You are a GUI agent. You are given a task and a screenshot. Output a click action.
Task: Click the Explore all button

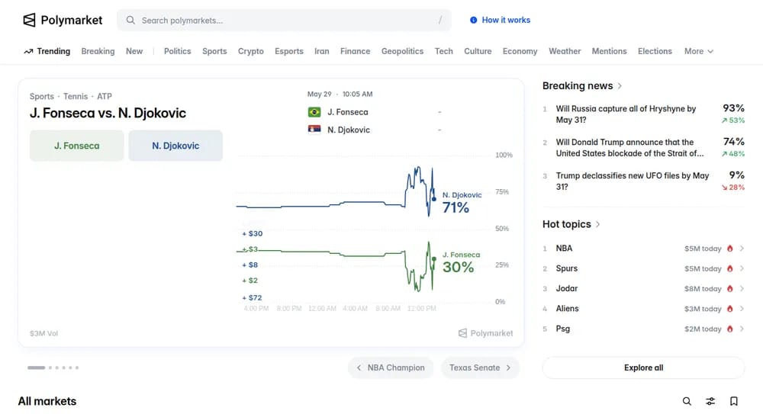pos(643,367)
